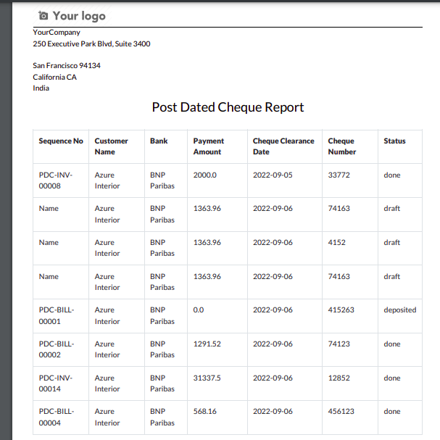This screenshot has height=440, width=440.
Task: Click the 'Sequence No' column header
Action: 61,141
